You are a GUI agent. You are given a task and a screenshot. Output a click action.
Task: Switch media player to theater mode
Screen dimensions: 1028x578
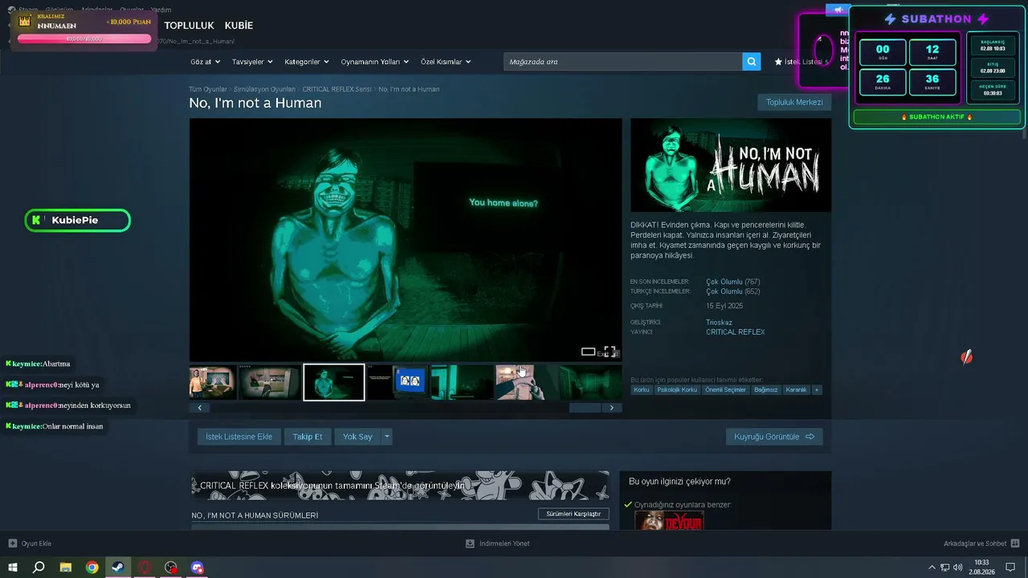[x=589, y=352]
